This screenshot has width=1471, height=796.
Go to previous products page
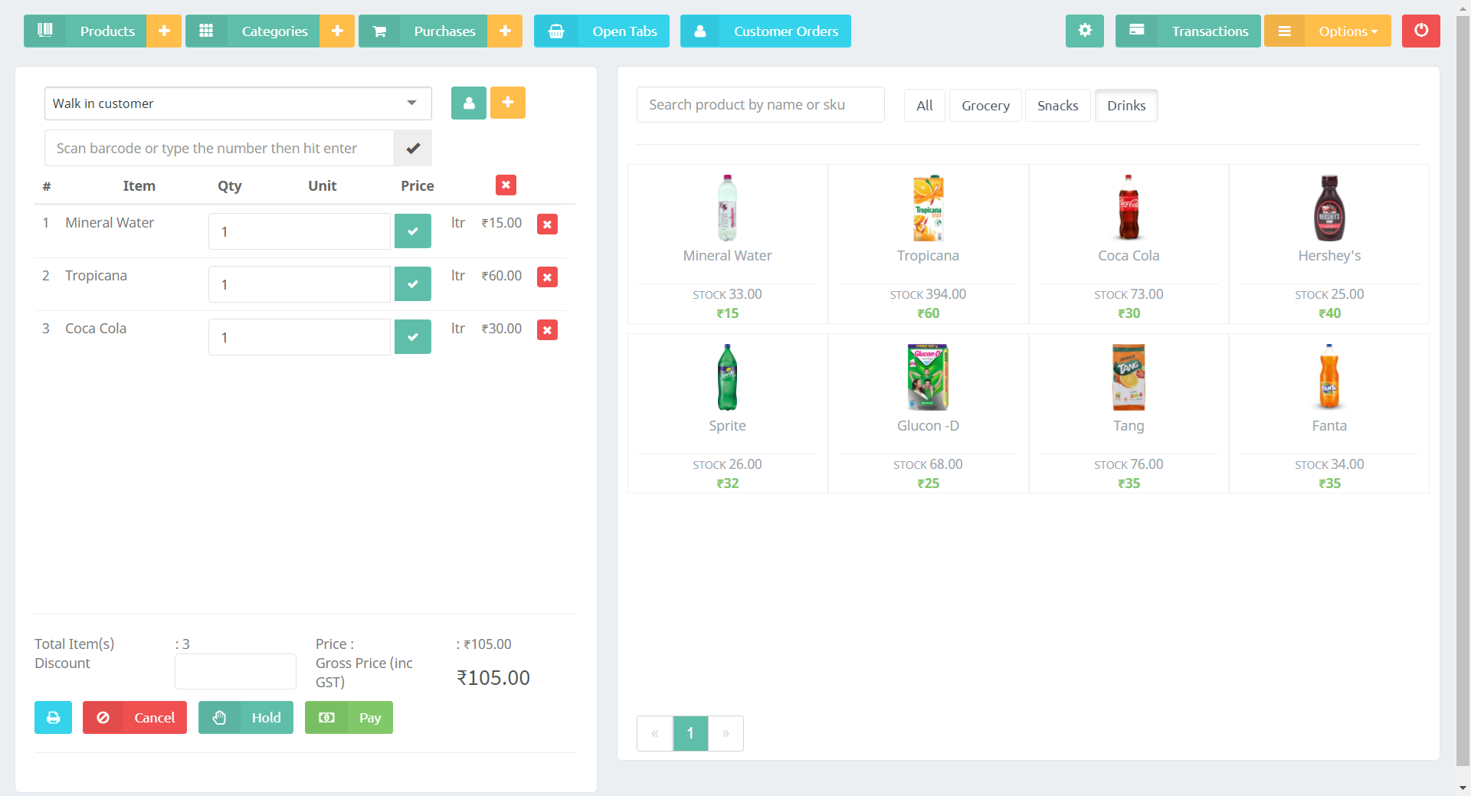pyautogui.click(x=655, y=733)
